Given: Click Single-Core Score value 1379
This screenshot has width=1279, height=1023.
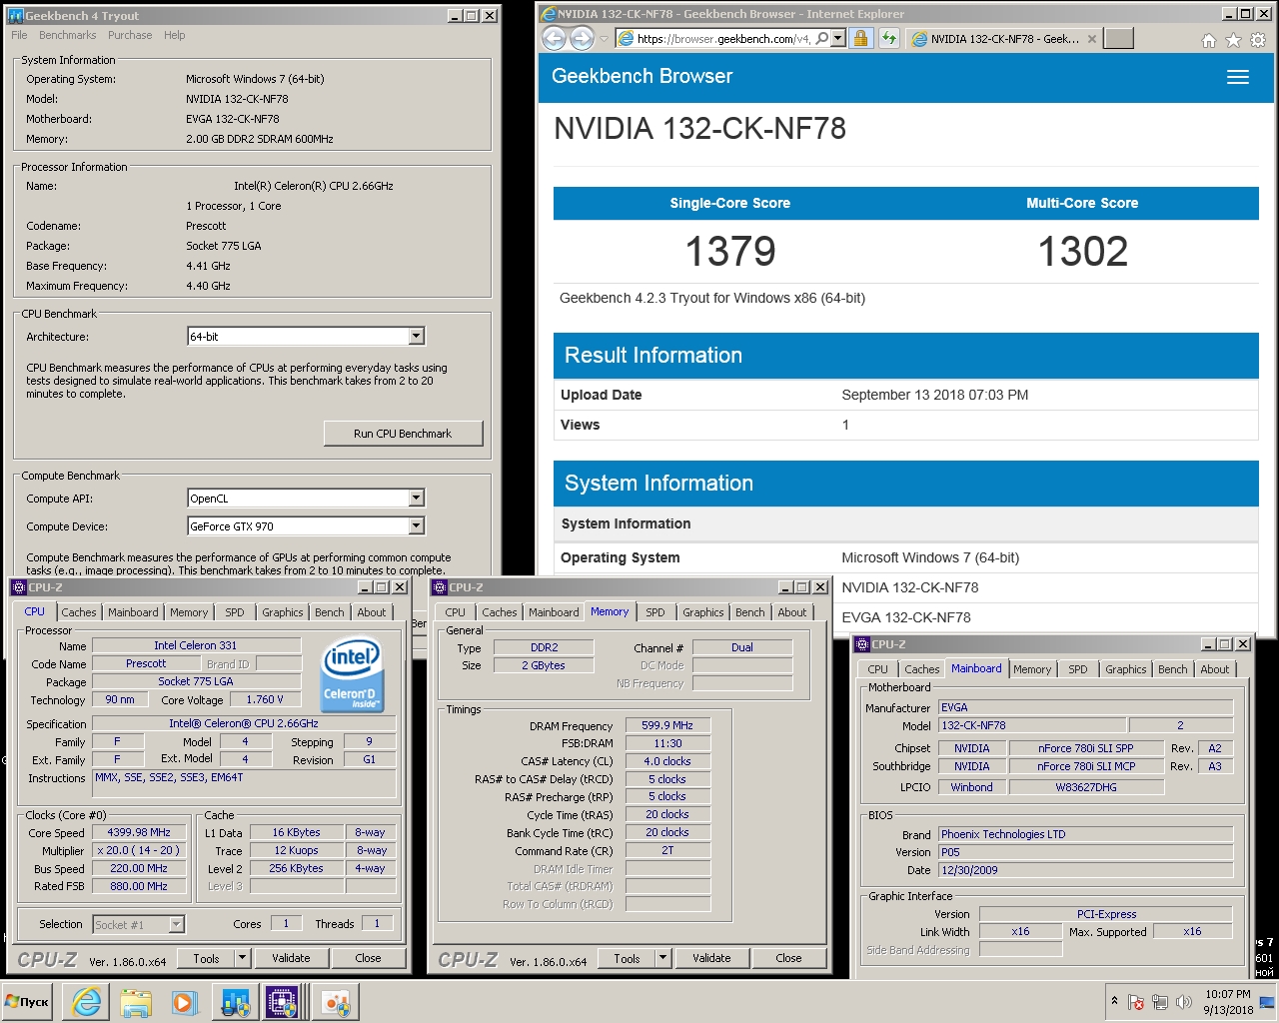Looking at the screenshot, I should coord(730,252).
